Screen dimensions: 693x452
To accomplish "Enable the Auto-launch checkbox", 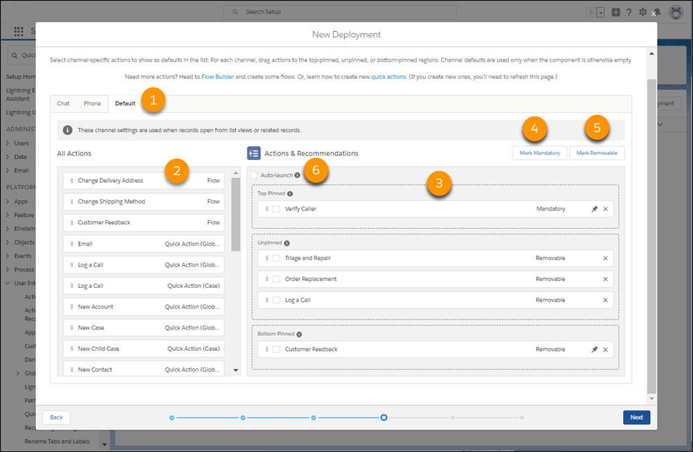I will 254,174.
